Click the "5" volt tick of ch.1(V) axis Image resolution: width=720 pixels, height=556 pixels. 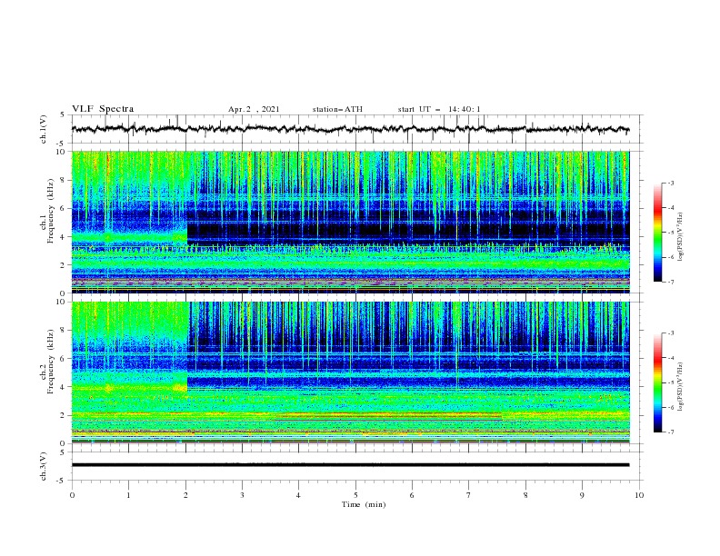tap(63, 114)
